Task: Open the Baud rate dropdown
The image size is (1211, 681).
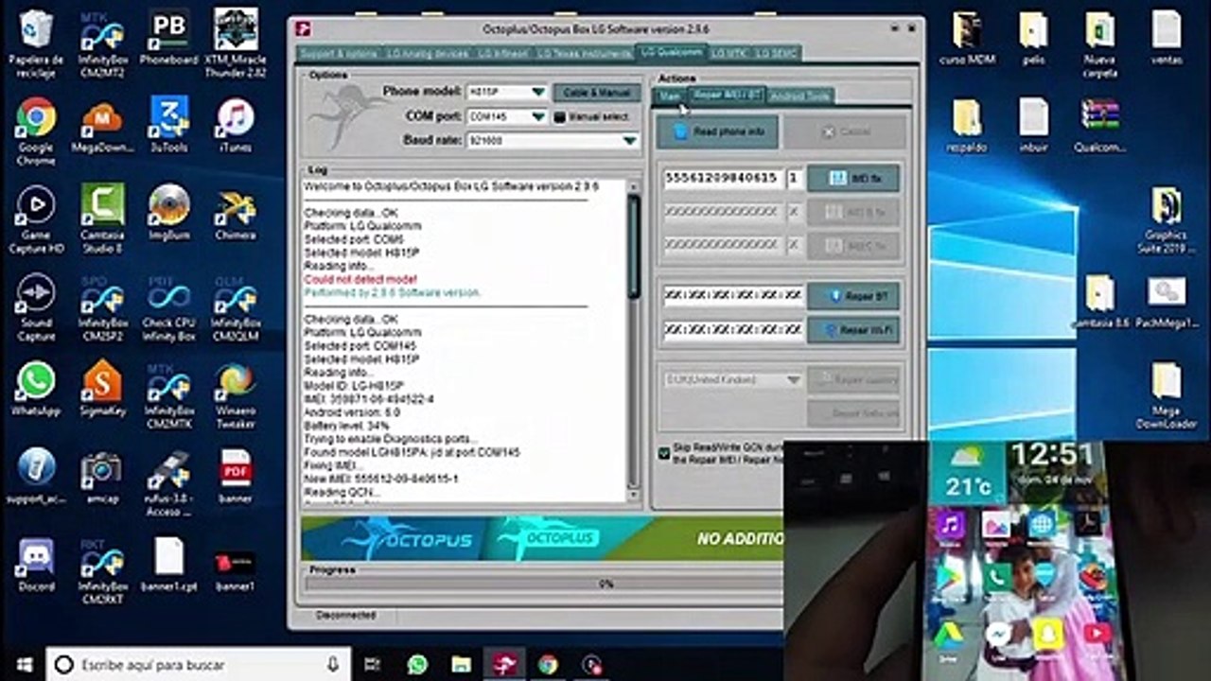Action: [x=629, y=141]
